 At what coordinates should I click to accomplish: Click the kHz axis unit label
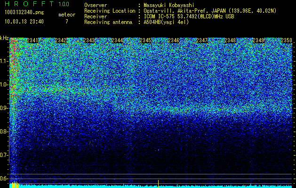tap(4, 38)
